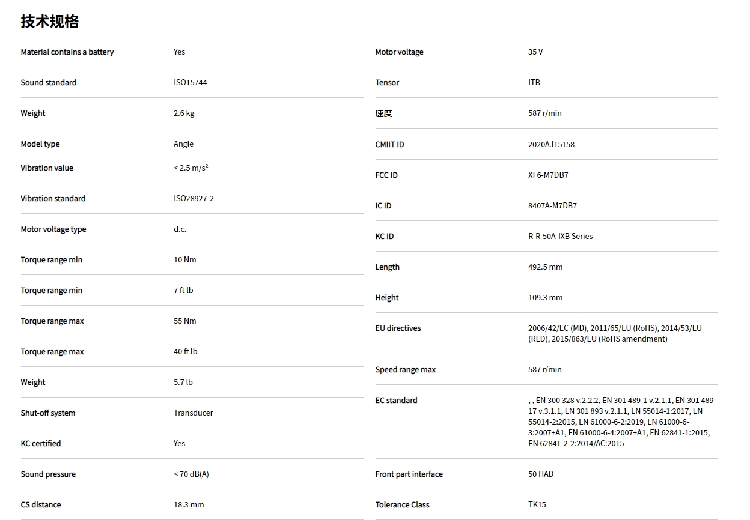
Task: Click the R-R-50A-IXB Series value
Action: [560, 237]
